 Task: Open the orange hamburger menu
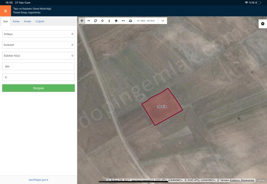[x=5, y=11]
